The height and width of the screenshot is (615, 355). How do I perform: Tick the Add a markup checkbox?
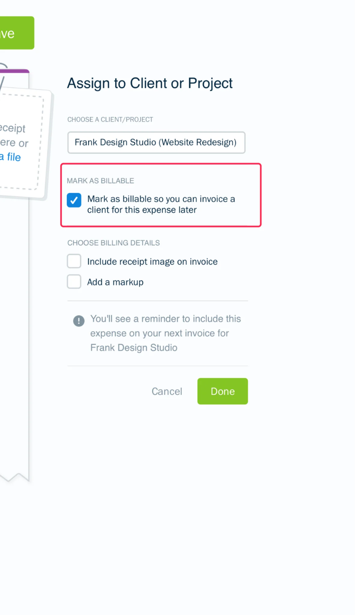pyautogui.click(x=74, y=282)
